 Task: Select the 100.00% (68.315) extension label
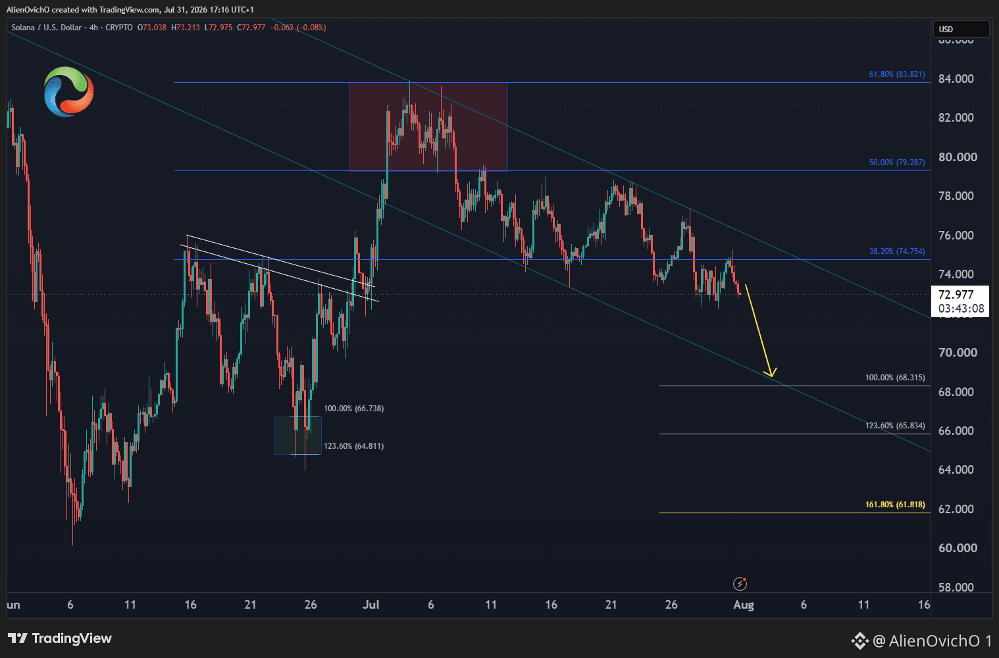(894, 378)
